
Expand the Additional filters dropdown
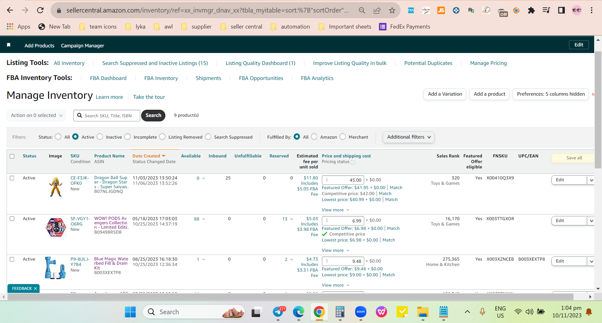(x=408, y=137)
